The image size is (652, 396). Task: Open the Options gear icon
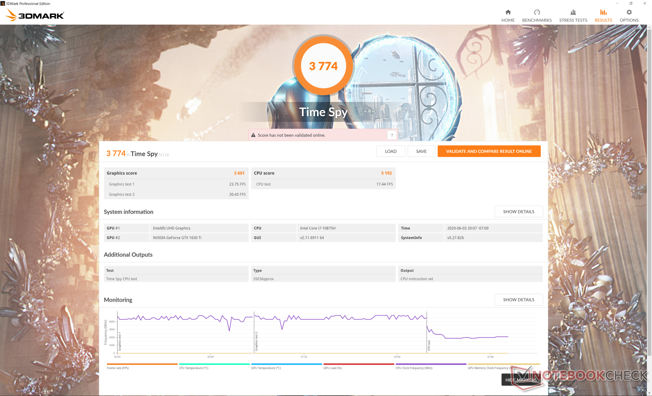pos(629,12)
